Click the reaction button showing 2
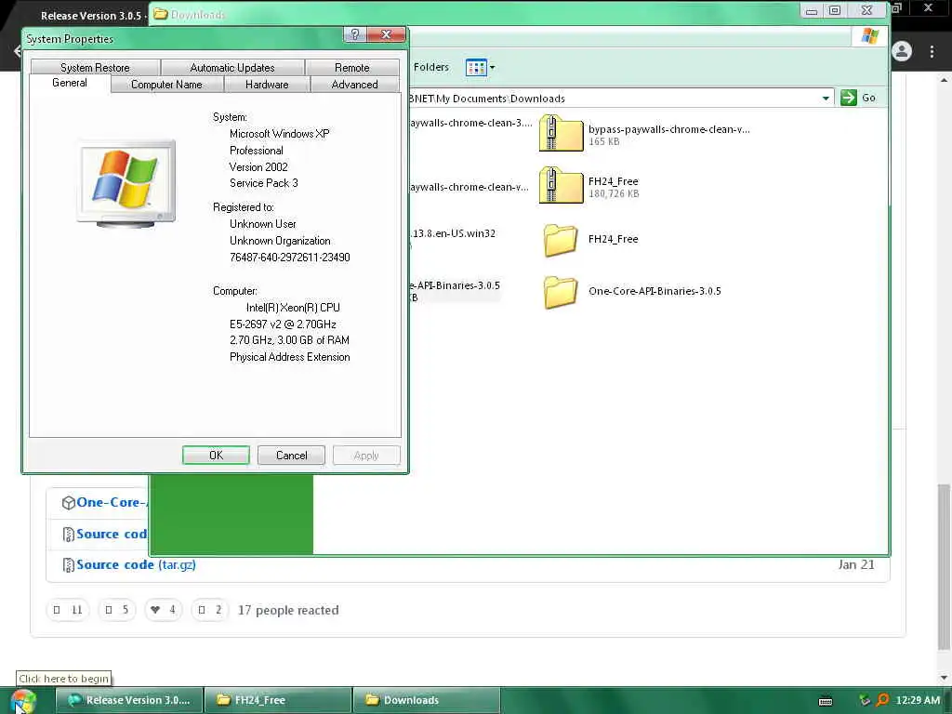Viewport: 952px width, 714px height. [209, 610]
